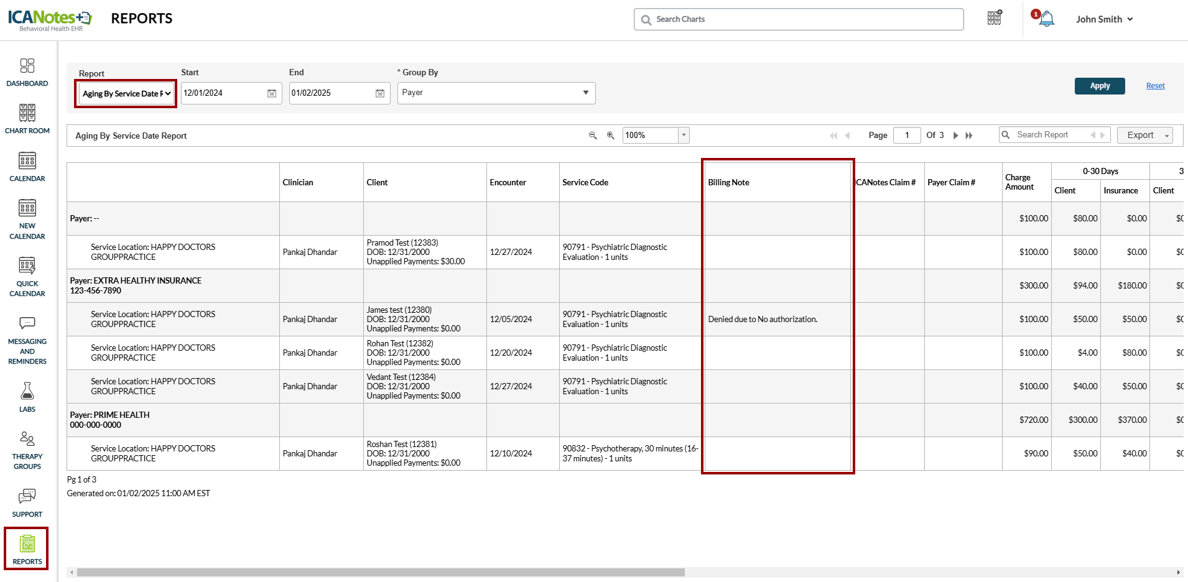Open the End date calendar picker
The height and width of the screenshot is (582, 1188).
380,93
